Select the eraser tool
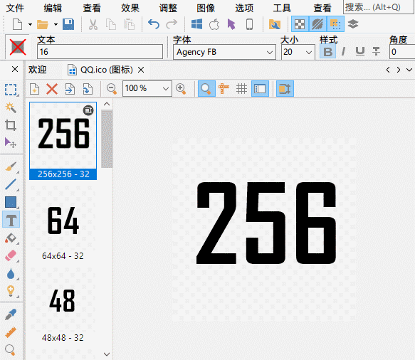415x360 pixels. (11, 256)
